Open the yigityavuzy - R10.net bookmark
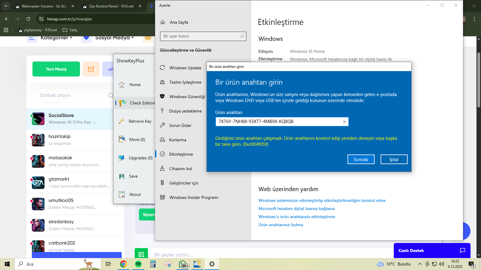The height and width of the screenshot is (270, 481). [x=38, y=30]
